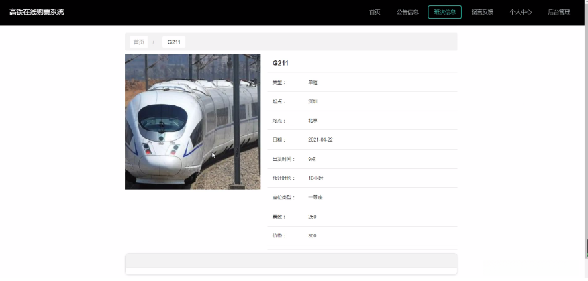The width and height of the screenshot is (588, 281).
Task: Click the 价格 label
Action: coord(279,235)
